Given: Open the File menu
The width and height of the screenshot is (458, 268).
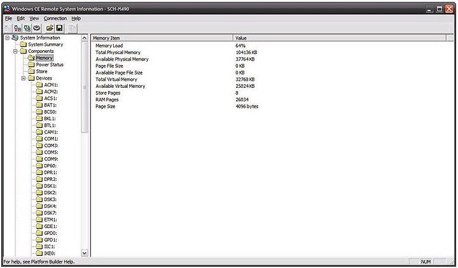Looking at the screenshot, I should click(8, 18).
